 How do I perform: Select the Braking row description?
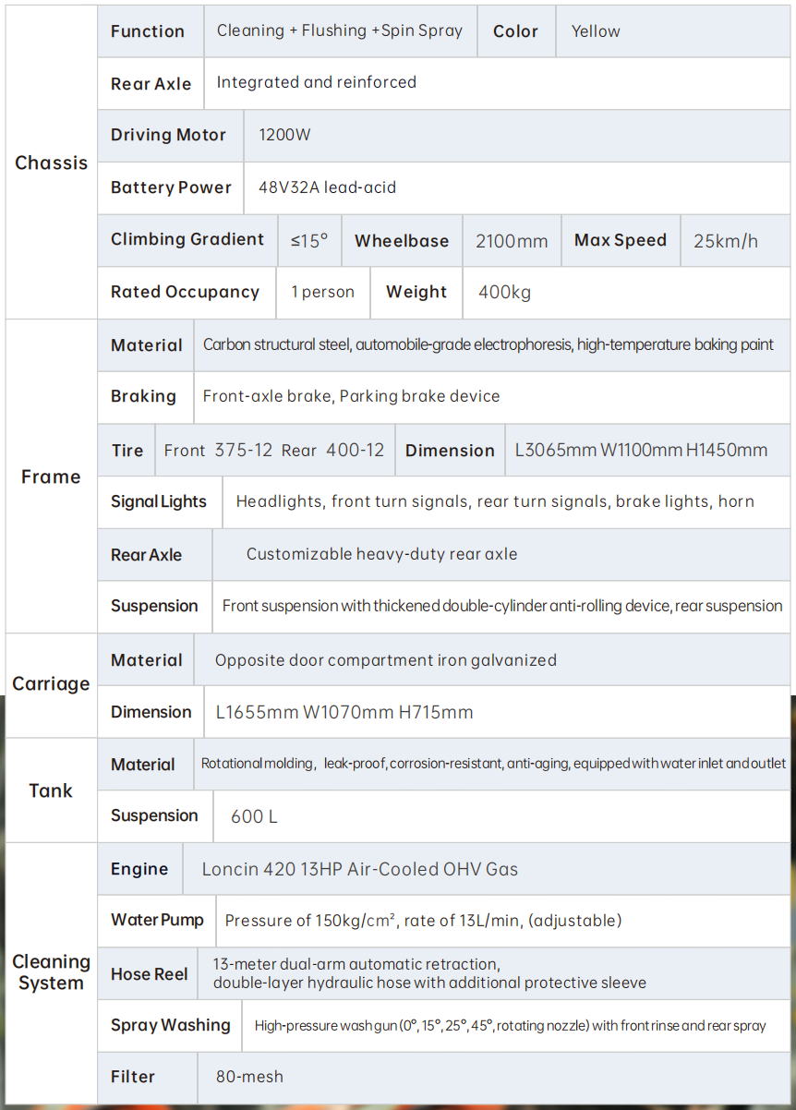point(351,396)
